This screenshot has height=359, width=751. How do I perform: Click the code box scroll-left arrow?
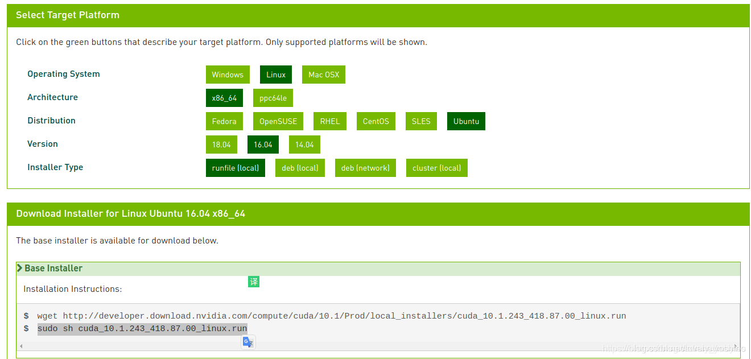point(21,346)
